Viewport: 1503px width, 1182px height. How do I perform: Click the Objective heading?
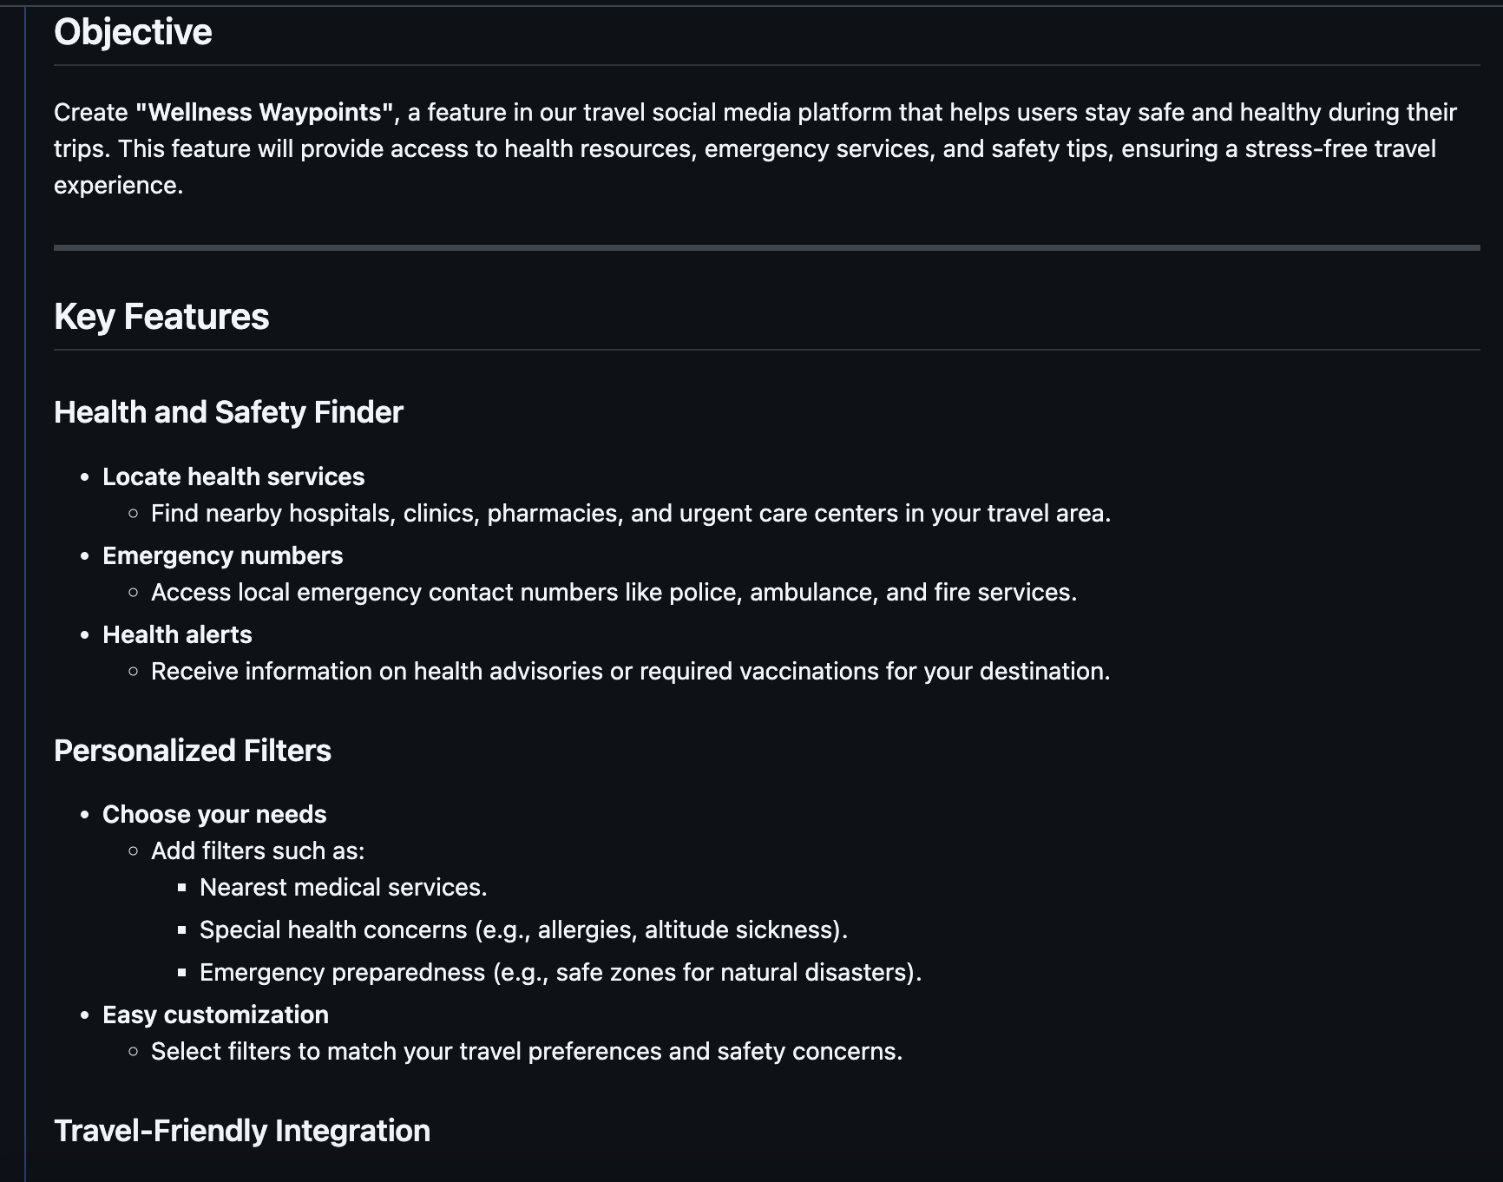(133, 32)
